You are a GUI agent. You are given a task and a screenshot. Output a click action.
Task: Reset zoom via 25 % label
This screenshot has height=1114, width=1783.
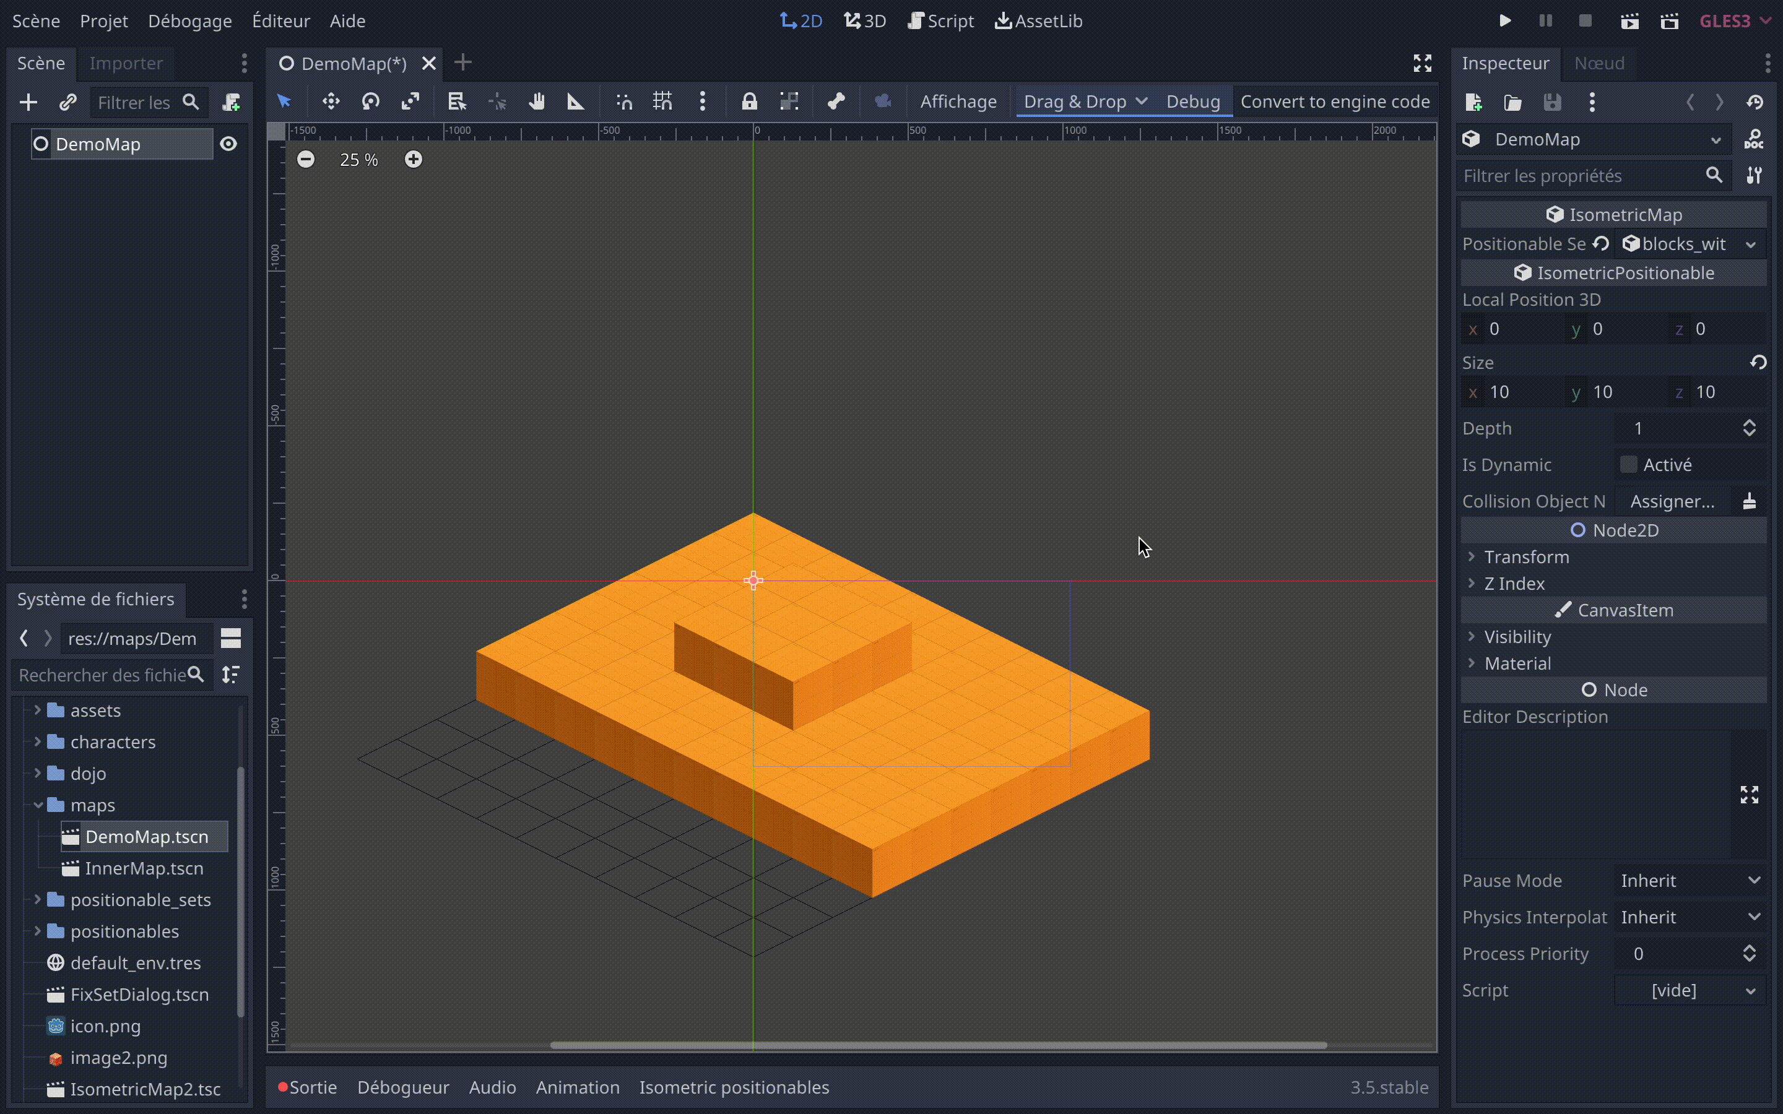[359, 160]
